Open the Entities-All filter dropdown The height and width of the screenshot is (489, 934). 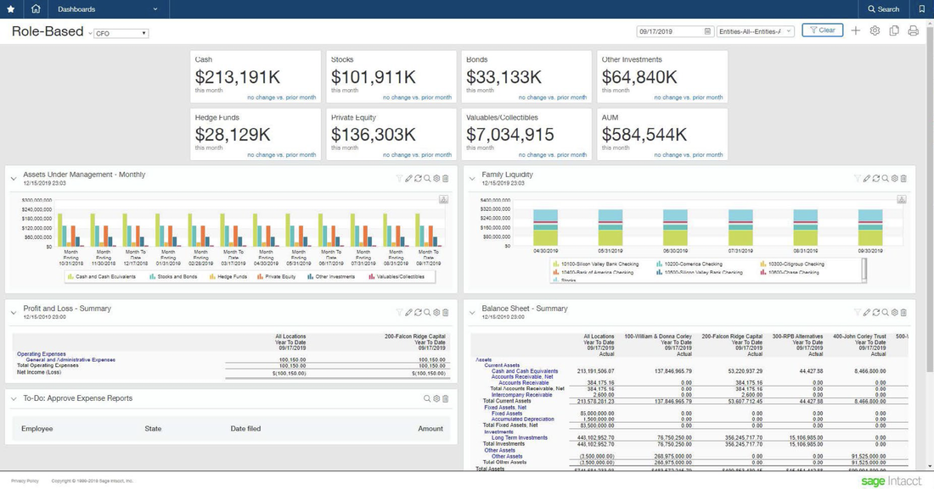756,31
